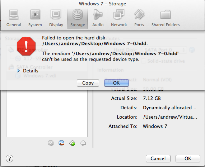
Task: Open the General settings section
Action: pyautogui.click(x=14, y=18)
